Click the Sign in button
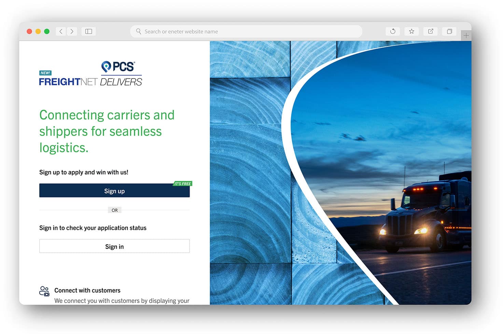 point(114,246)
